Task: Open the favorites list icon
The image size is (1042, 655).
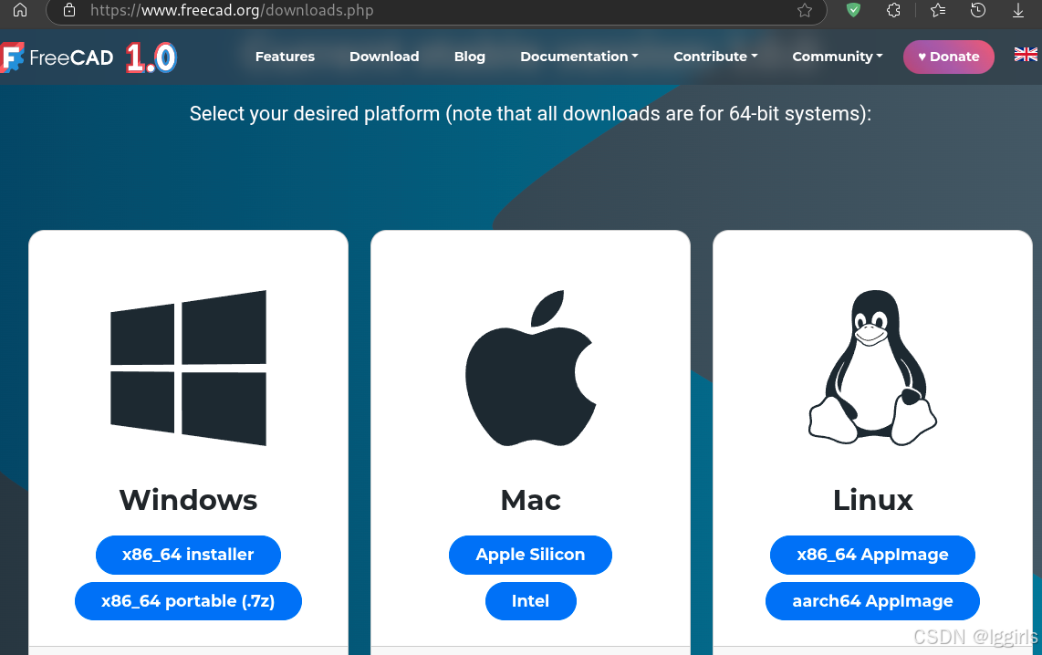Action: [938, 10]
